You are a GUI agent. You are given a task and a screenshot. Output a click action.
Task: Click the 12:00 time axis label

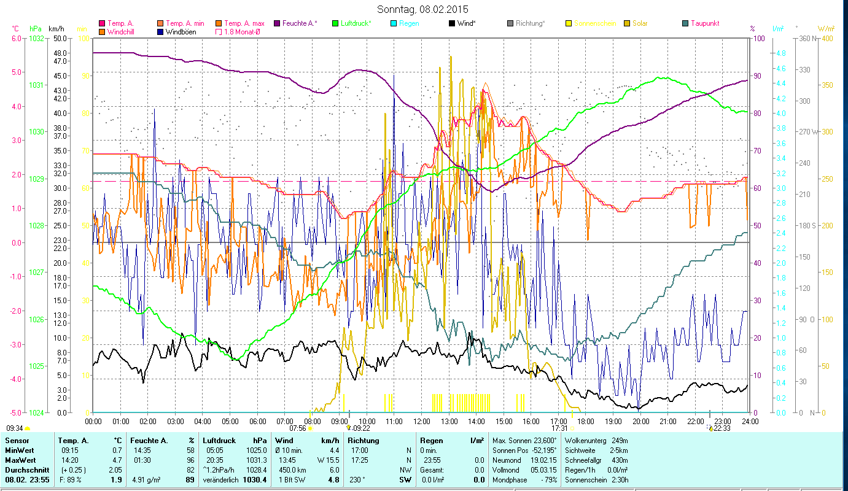(421, 422)
